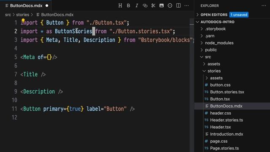The image size is (270, 152).
Task: Open Header.stories.ts file
Action: pos(227,120)
